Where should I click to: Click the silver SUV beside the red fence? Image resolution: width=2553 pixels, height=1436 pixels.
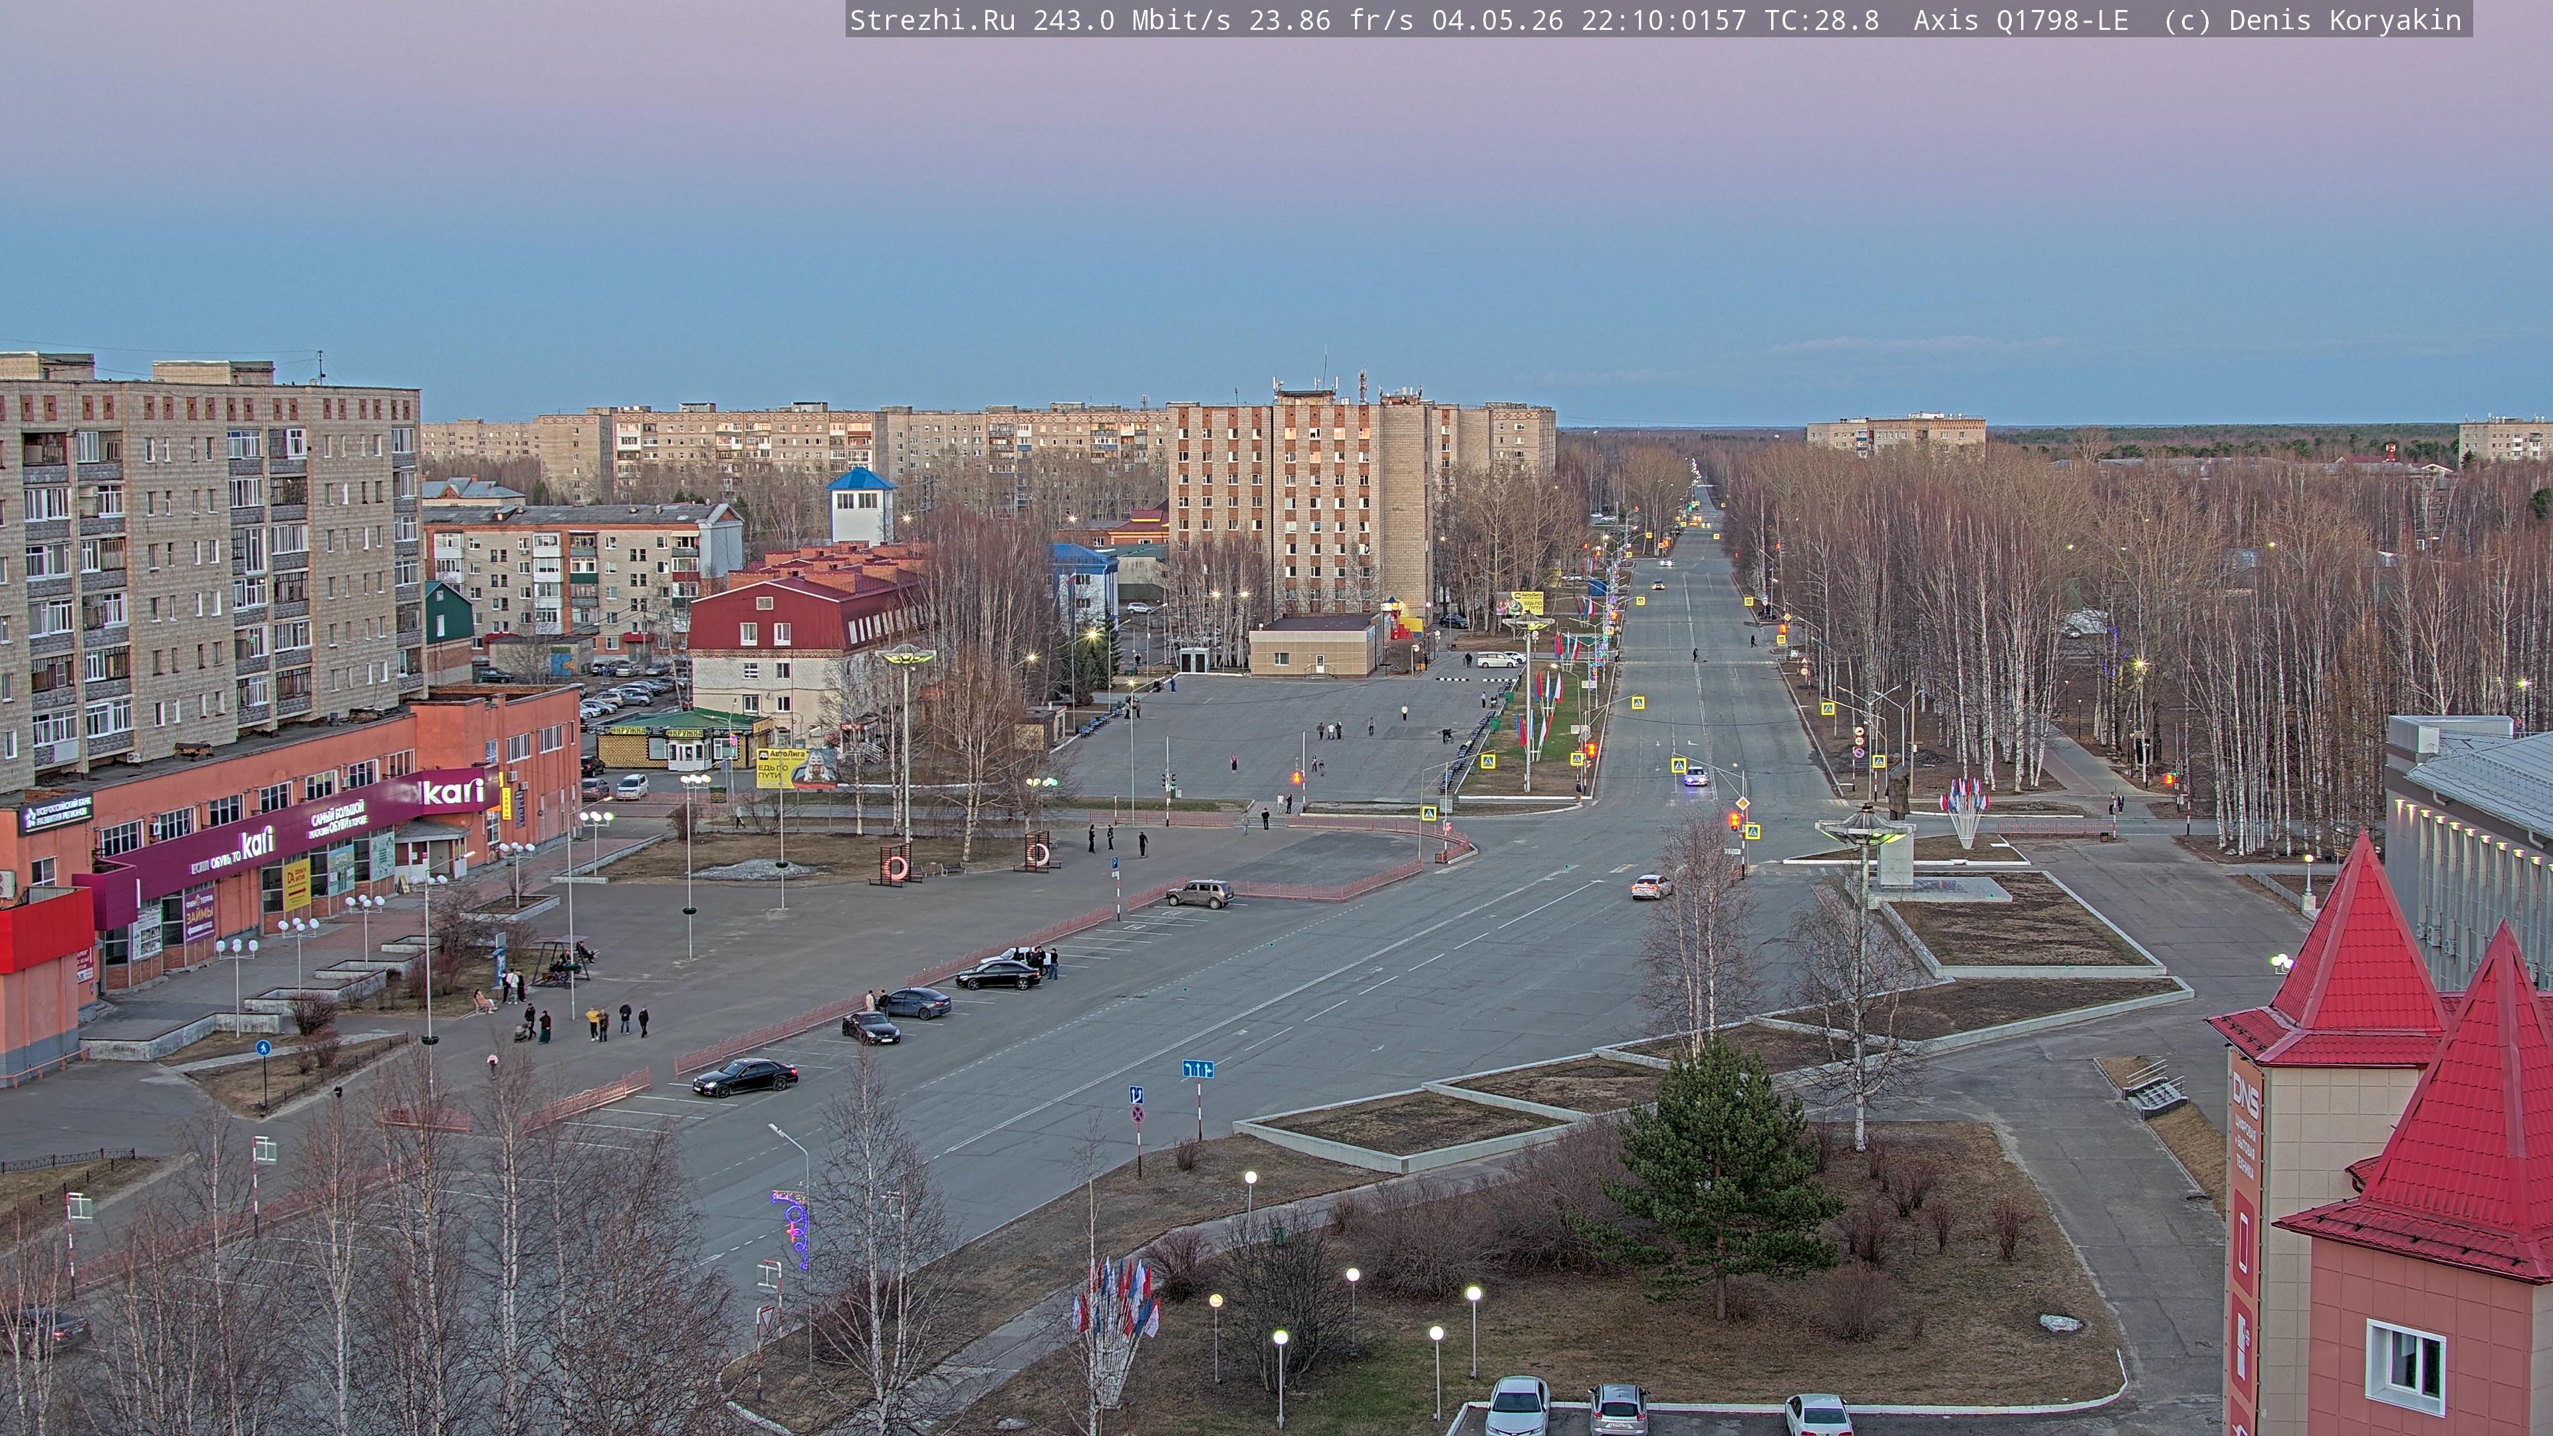(1199, 893)
